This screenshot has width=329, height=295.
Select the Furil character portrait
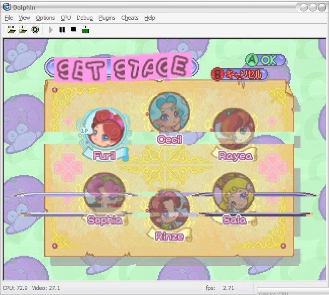coord(105,129)
